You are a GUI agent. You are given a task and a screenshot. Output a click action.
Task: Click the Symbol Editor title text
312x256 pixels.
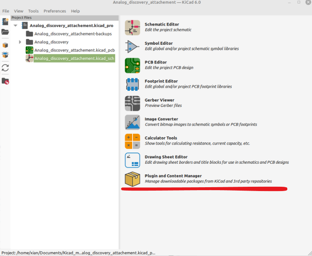click(159, 43)
